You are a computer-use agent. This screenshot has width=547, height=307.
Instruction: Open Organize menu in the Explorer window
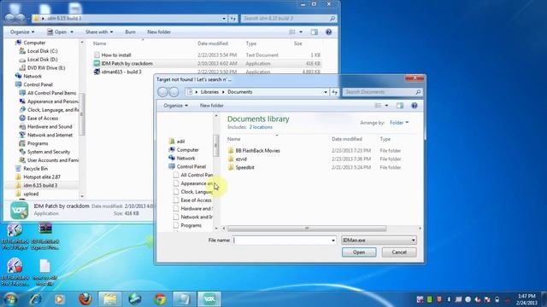[x=22, y=32]
